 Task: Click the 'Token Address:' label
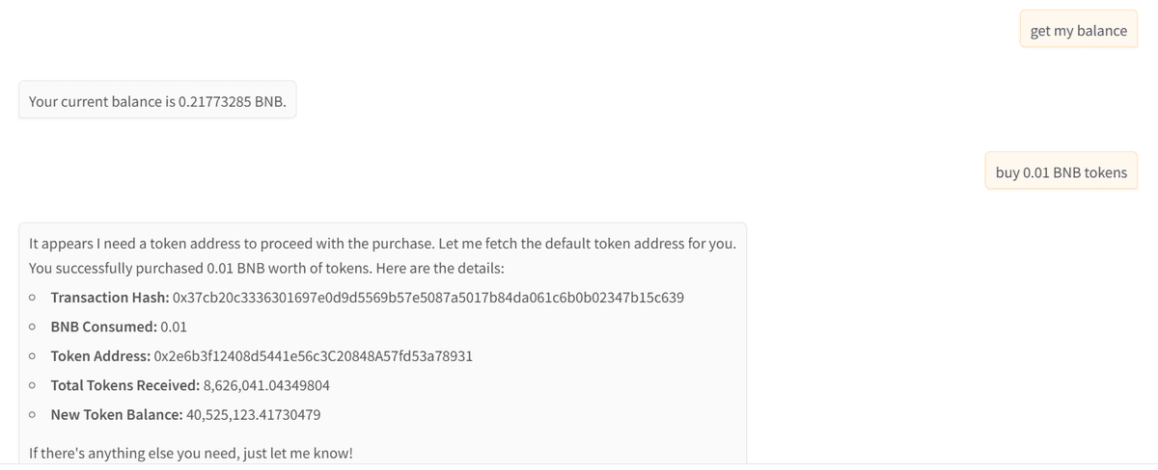tap(100, 356)
